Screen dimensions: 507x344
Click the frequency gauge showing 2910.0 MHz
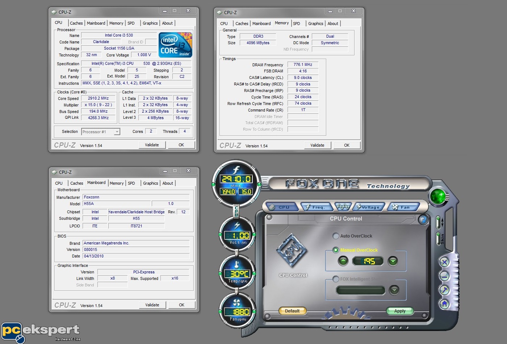coord(236,184)
